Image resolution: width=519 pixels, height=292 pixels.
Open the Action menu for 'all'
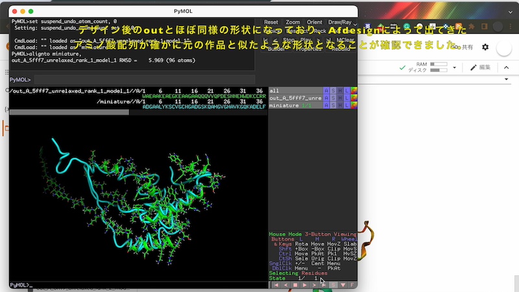[326, 91]
